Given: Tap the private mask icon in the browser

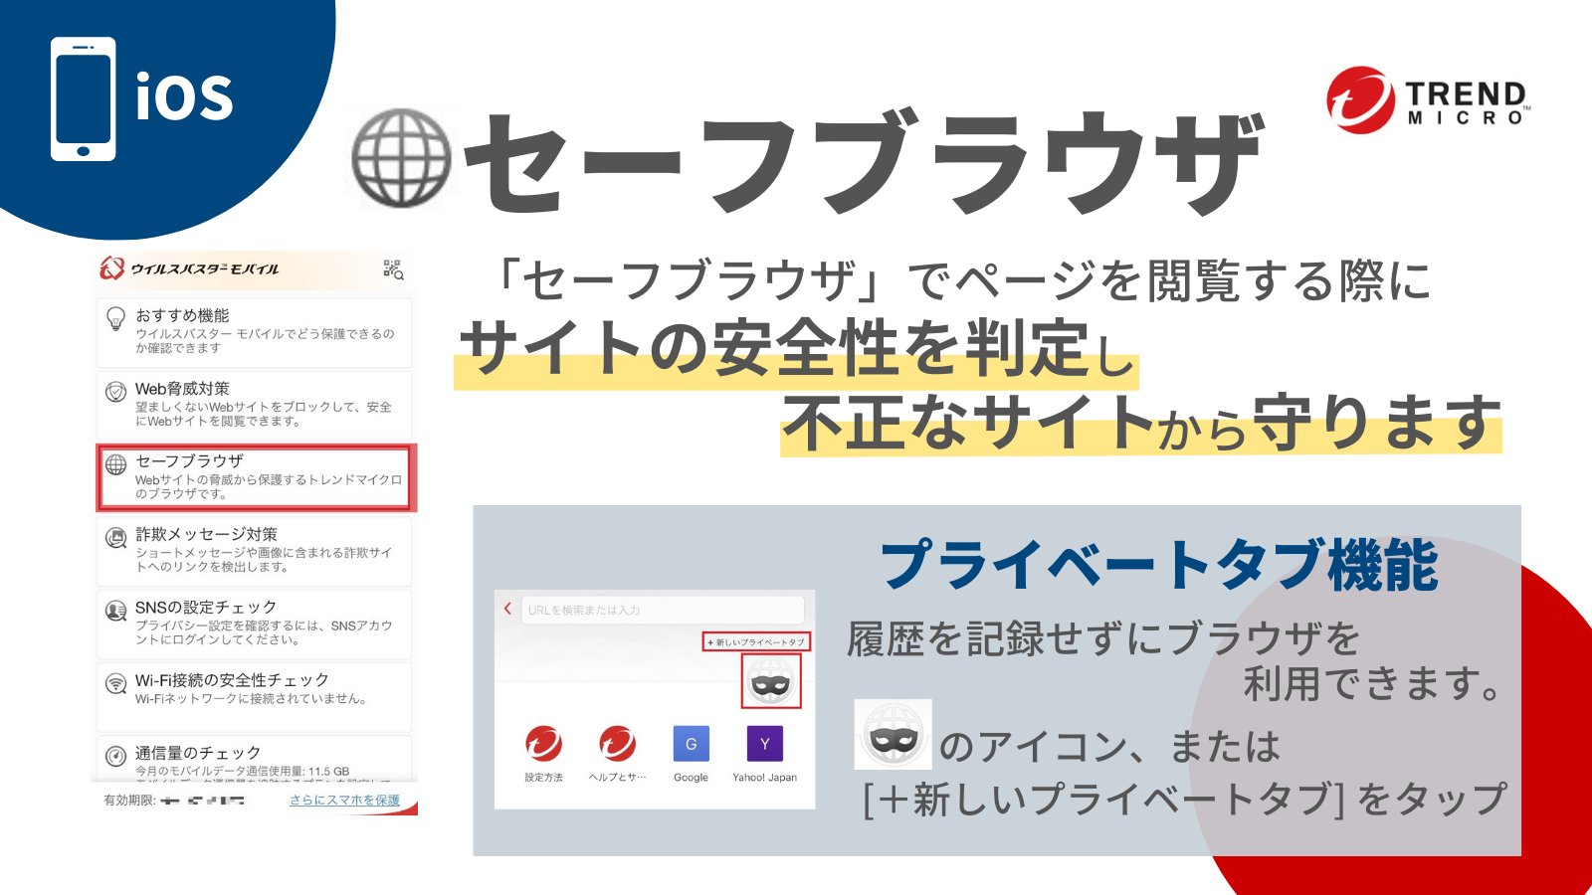Looking at the screenshot, I should tap(770, 682).
